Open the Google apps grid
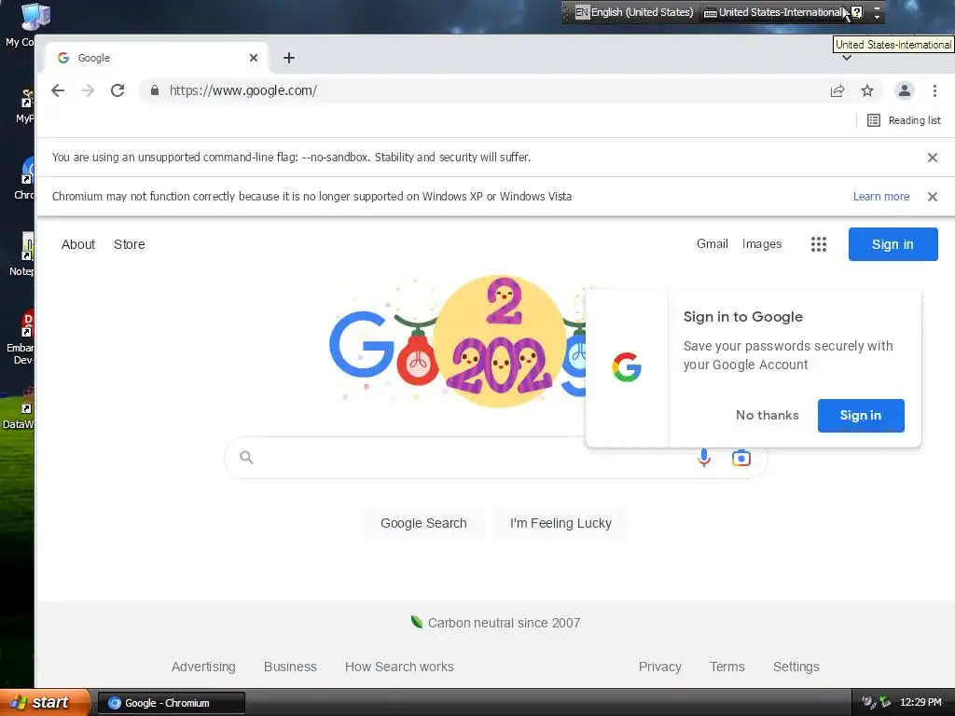955x716 pixels. pos(819,244)
